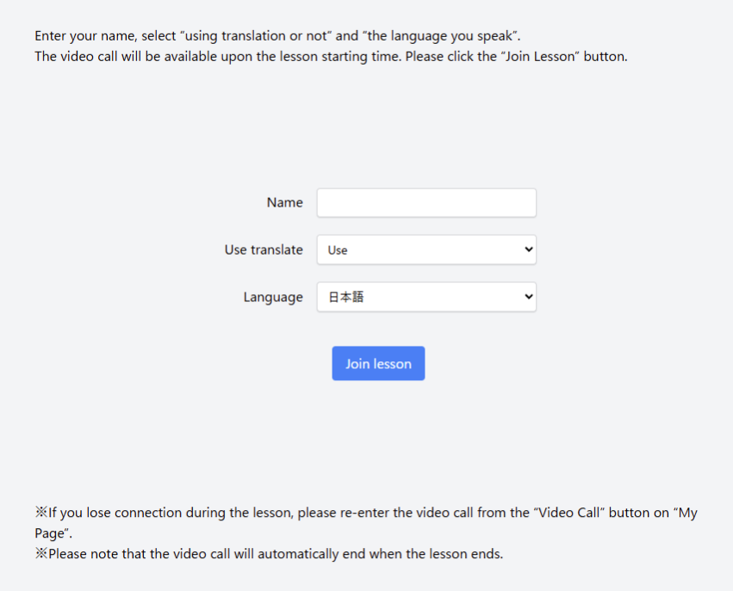
Task: Click the ※ mark before "If you lose connection"
Action: click(x=40, y=513)
